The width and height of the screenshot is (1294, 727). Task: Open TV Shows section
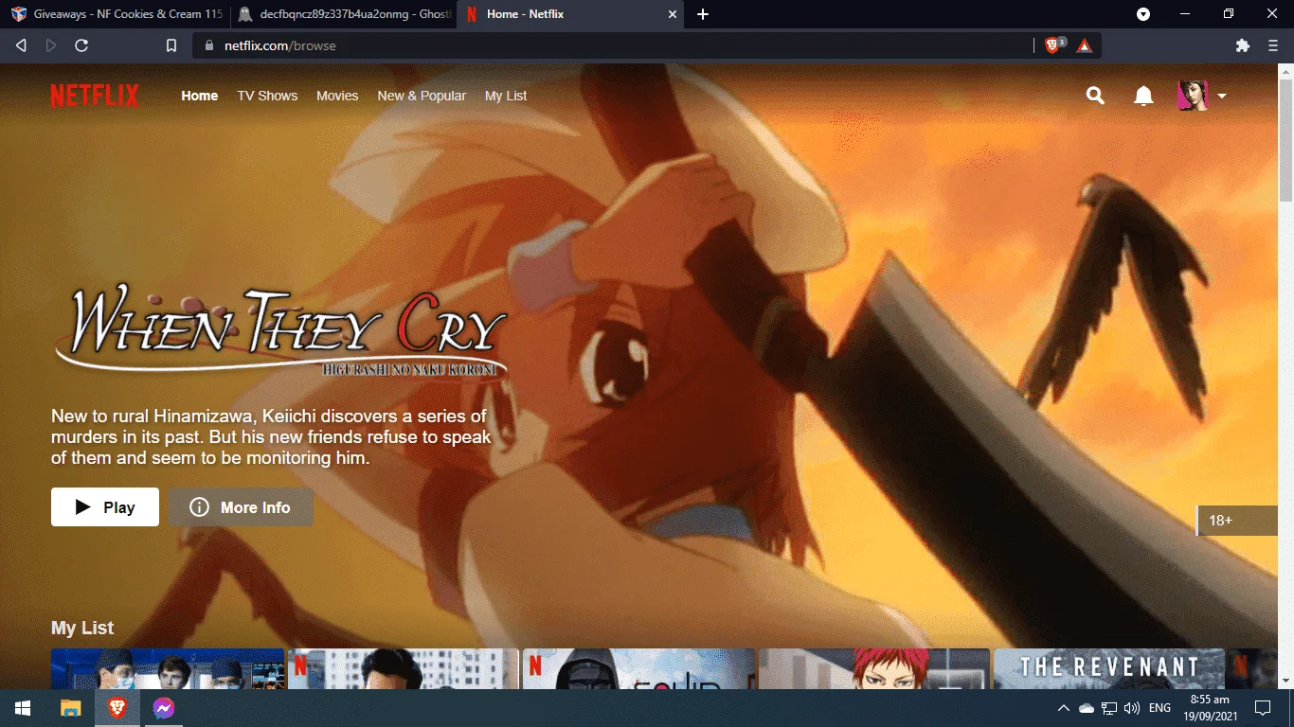click(x=267, y=96)
